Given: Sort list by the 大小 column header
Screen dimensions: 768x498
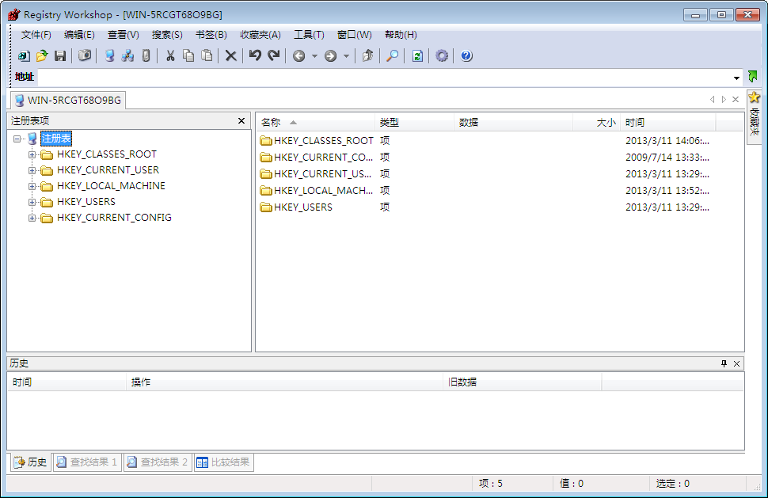Looking at the screenshot, I should coord(596,123).
